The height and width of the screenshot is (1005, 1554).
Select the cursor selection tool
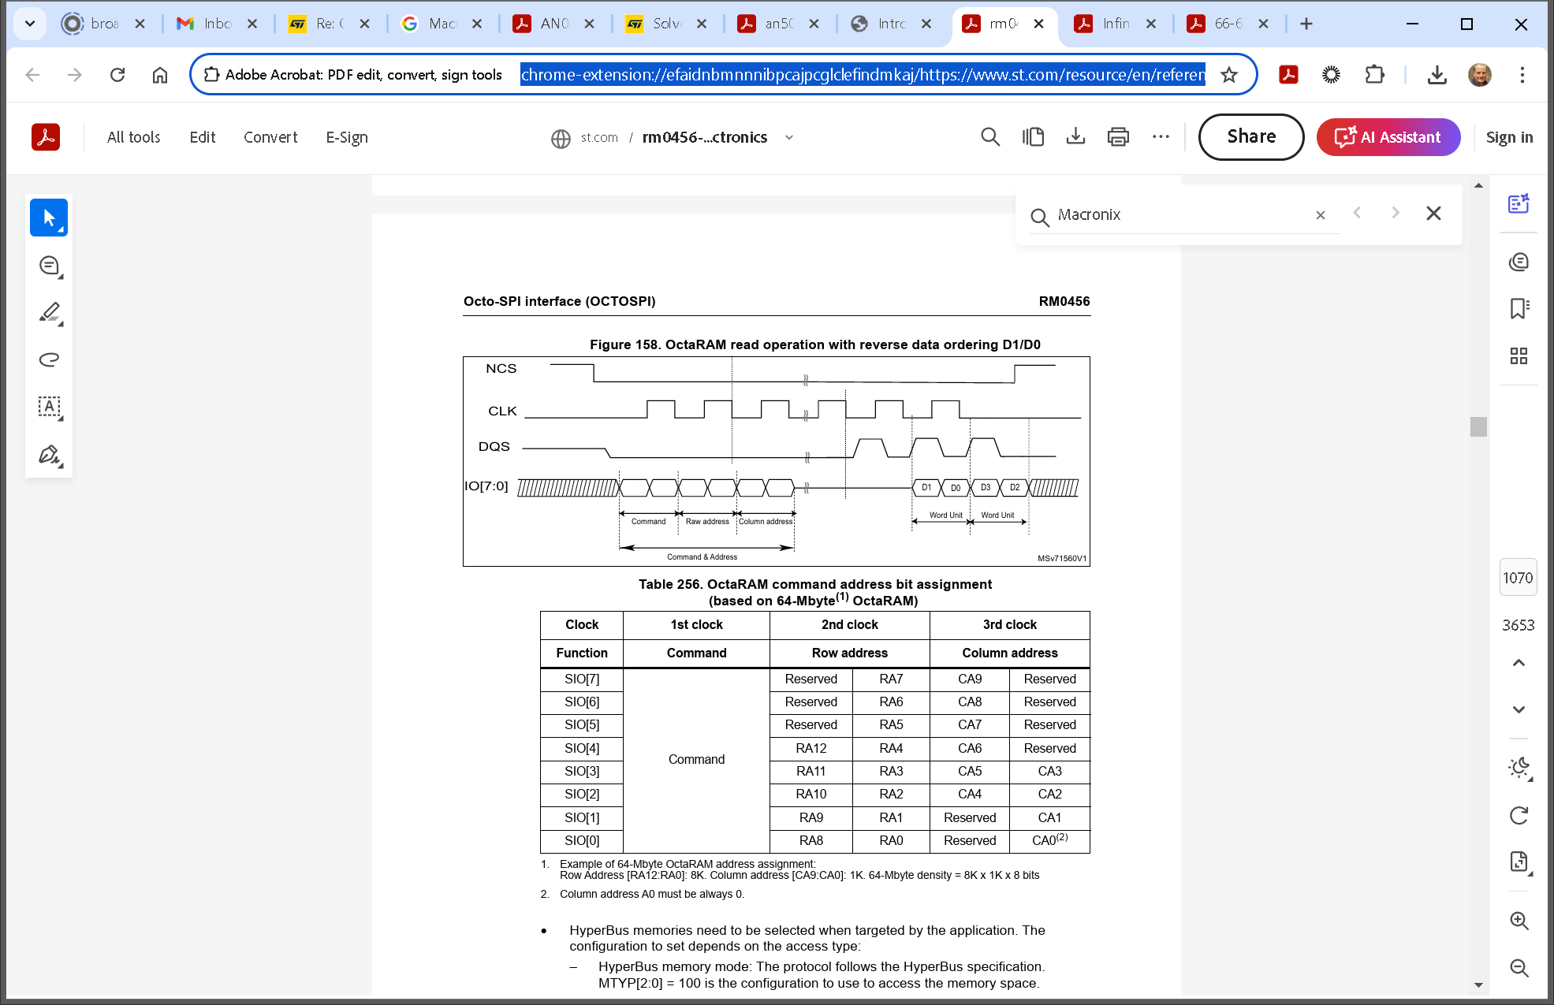click(49, 218)
